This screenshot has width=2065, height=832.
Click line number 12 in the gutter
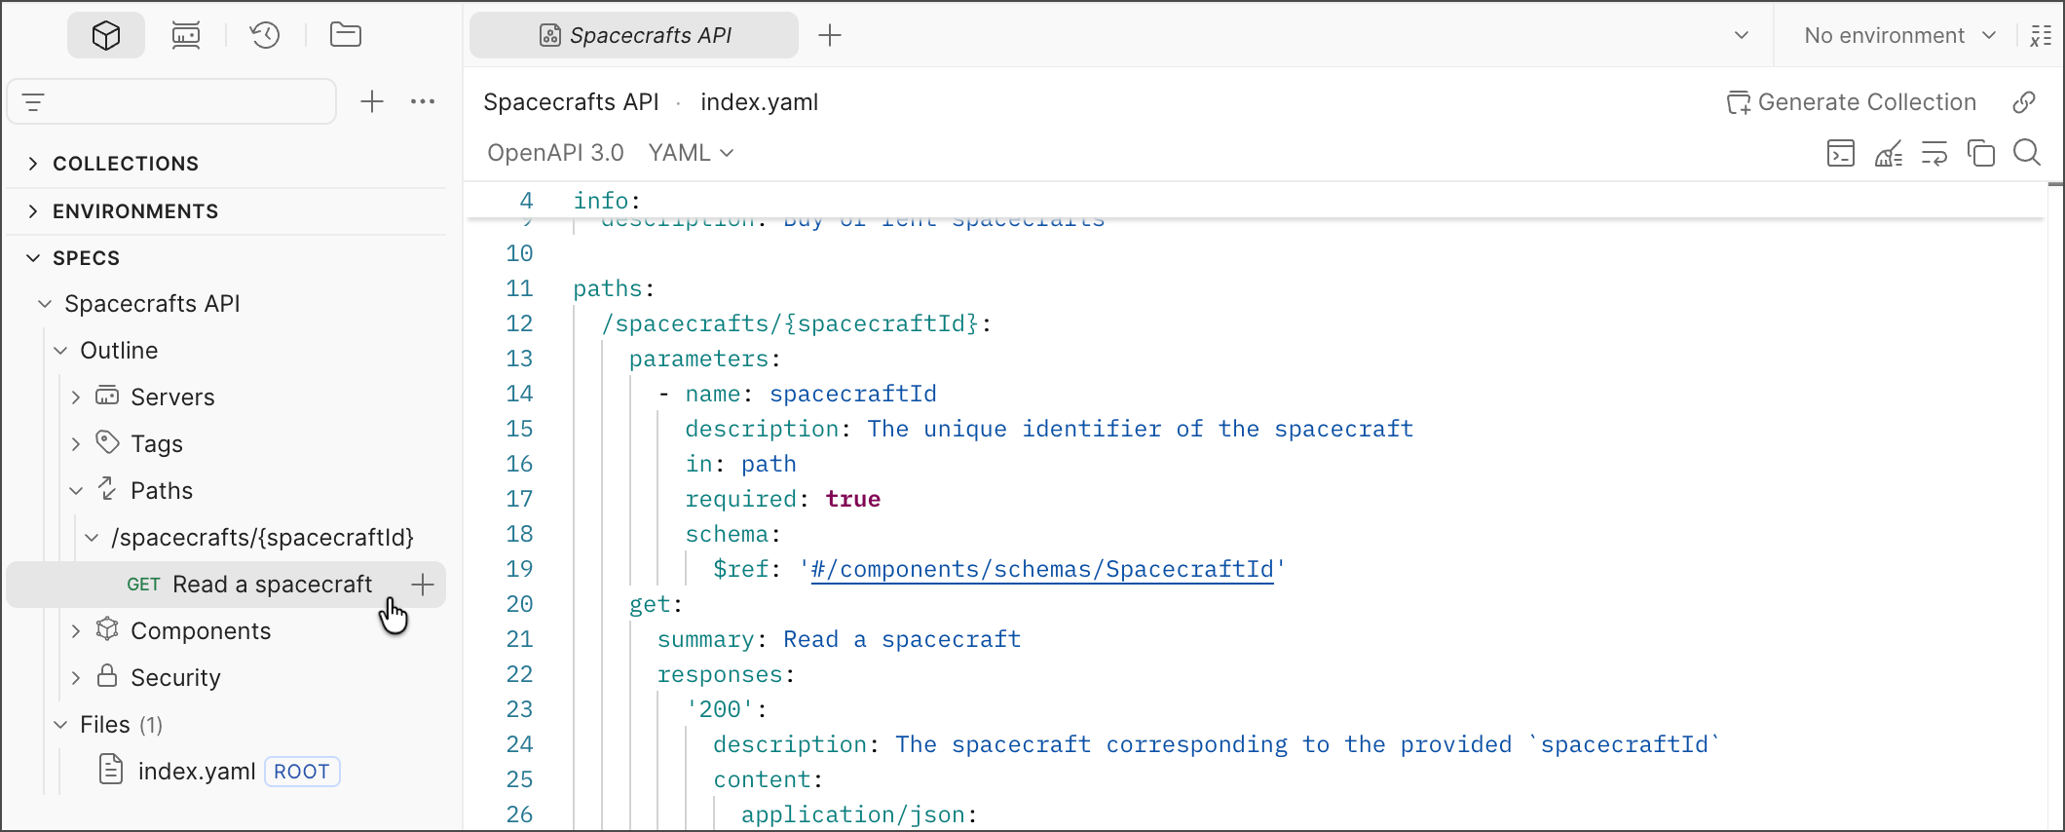point(519,323)
